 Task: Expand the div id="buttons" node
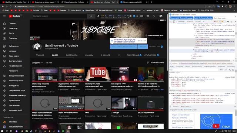193,50
